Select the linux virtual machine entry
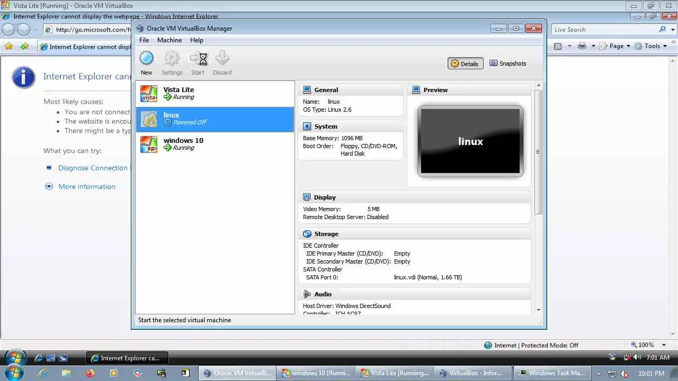The image size is (678, 381). (x=215, y=119)
